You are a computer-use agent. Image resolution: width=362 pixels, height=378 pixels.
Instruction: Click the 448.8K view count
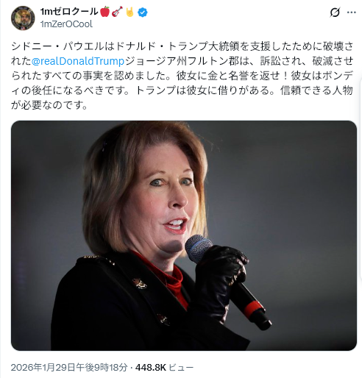pos(151,367)
